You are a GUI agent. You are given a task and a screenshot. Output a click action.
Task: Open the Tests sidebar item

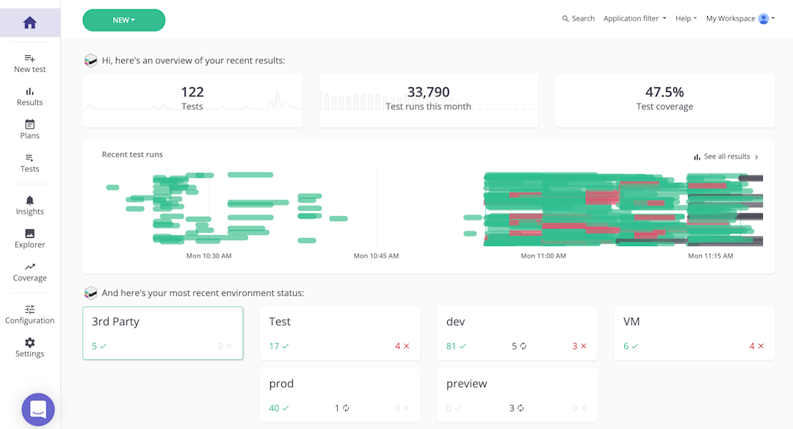(30, 163)
